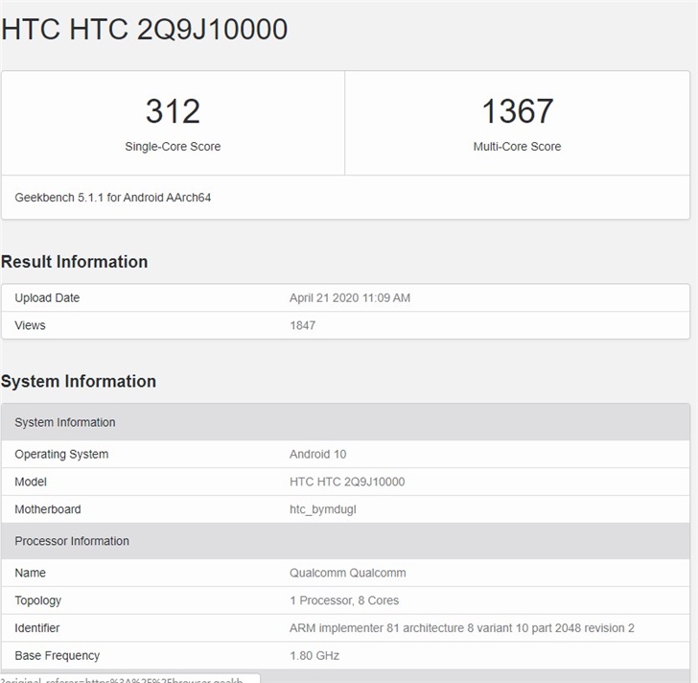This screenshot has height=683, width=698.
Task: Click the URL status tooltip at page bottom
Action: click(x=130, y=678)
